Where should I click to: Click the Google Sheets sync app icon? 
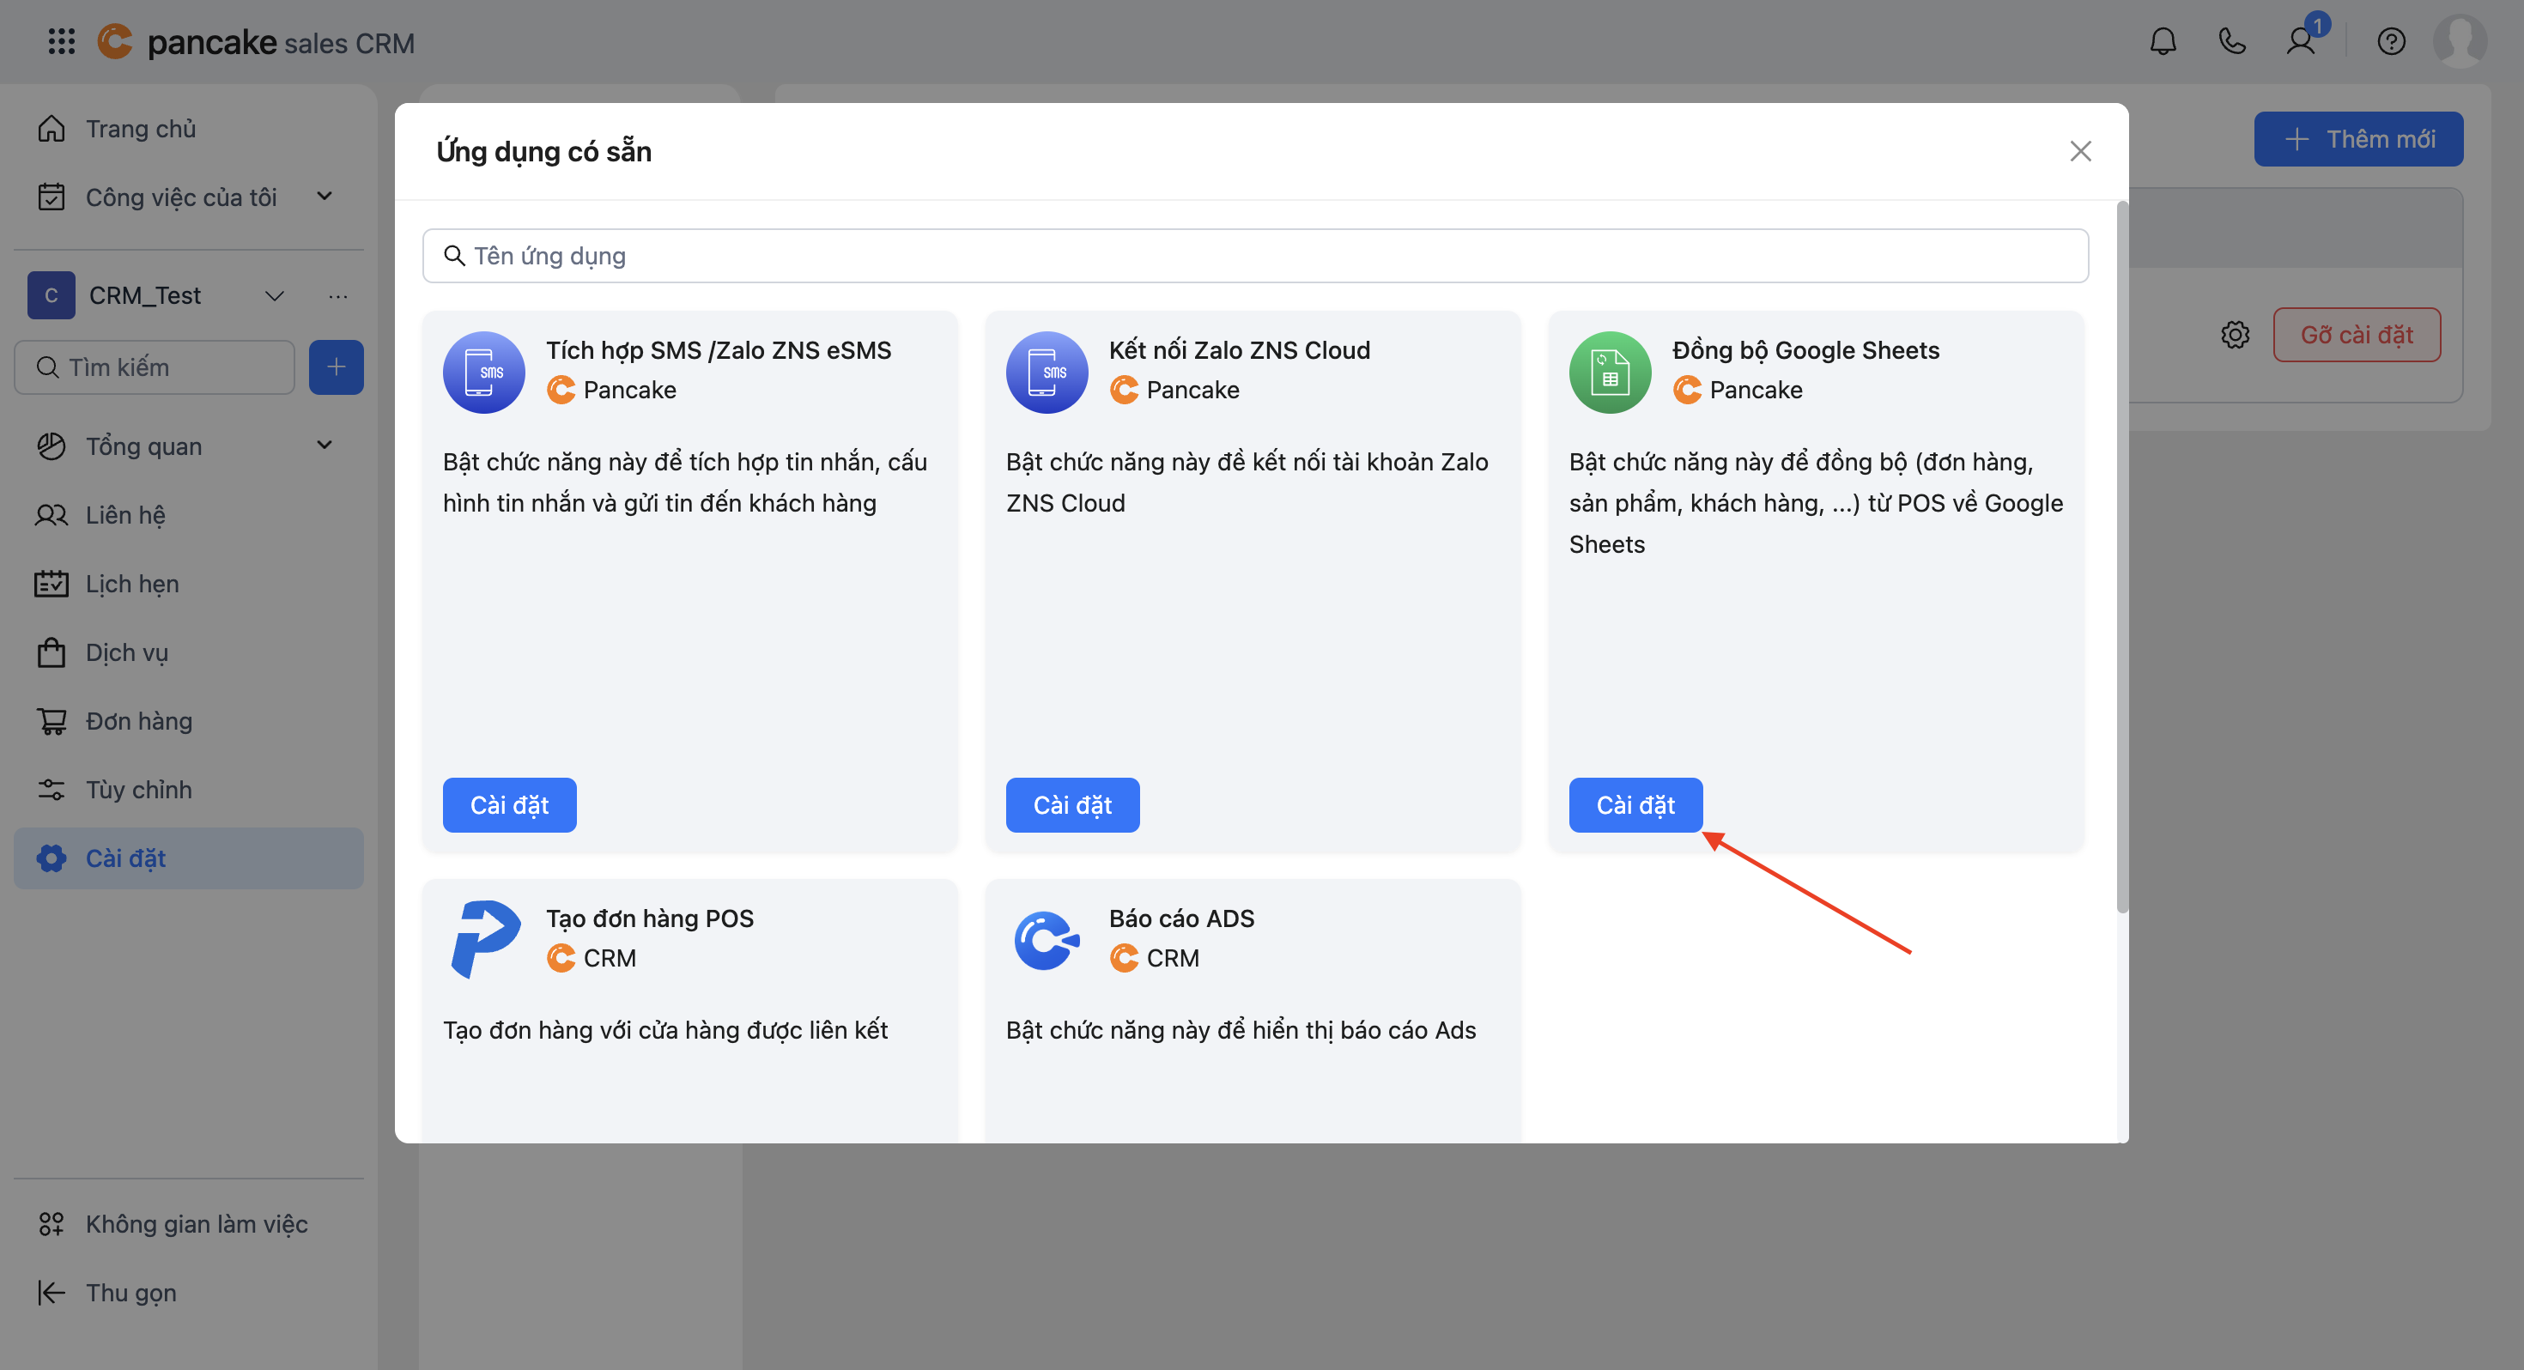[x=1610, y=373]
